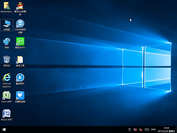Launch the Excel 2007 desktop shortcut
The image size is (177, 133).
6,95
